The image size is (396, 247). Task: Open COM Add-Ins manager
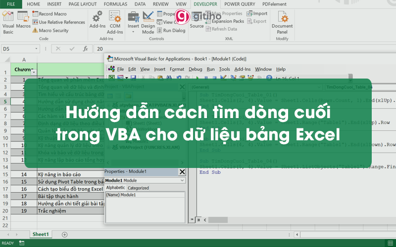pos(115,22)
